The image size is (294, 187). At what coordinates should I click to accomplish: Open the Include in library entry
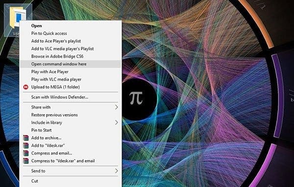tap(71, 122)
